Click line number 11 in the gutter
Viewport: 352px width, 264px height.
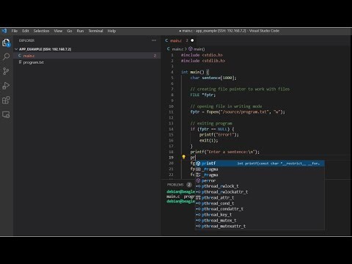click(171, 112)
